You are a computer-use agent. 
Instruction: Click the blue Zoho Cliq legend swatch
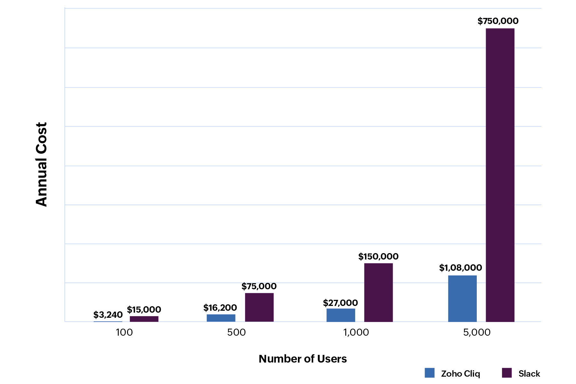[x=429, y=373]
